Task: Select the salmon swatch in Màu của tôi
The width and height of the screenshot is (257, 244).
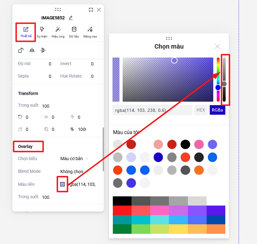Action: click(x=158, y=145)
